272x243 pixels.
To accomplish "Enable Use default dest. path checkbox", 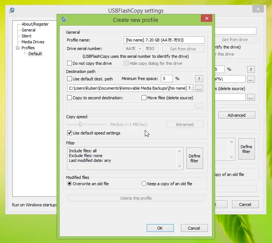I will [69, 79].
